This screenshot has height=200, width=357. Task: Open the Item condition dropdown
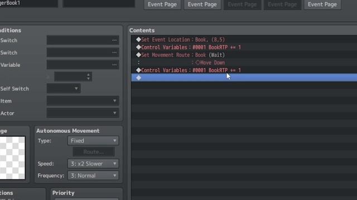coord(83,101)
